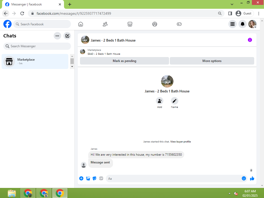
Task: Click the address bar URL
Action: pyautogui.click(x=74, y=13)
